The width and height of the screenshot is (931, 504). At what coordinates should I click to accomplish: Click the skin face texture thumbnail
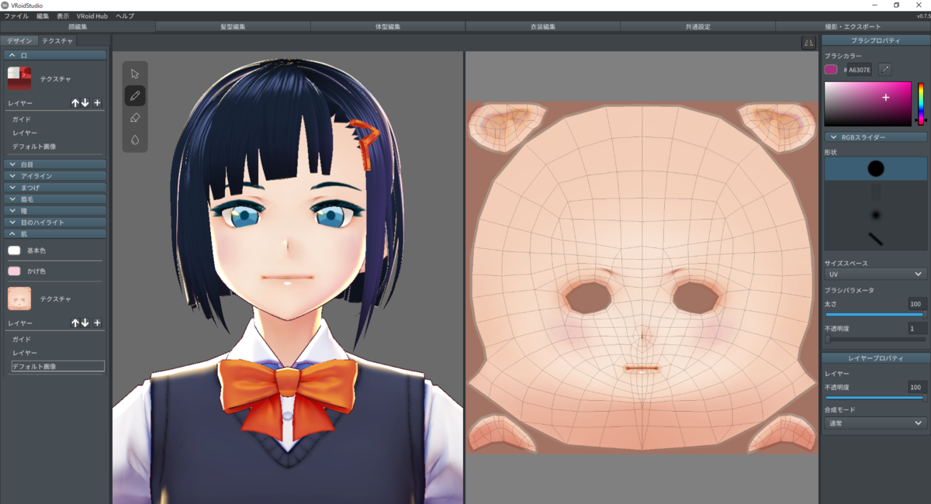(x=19, y=299)
